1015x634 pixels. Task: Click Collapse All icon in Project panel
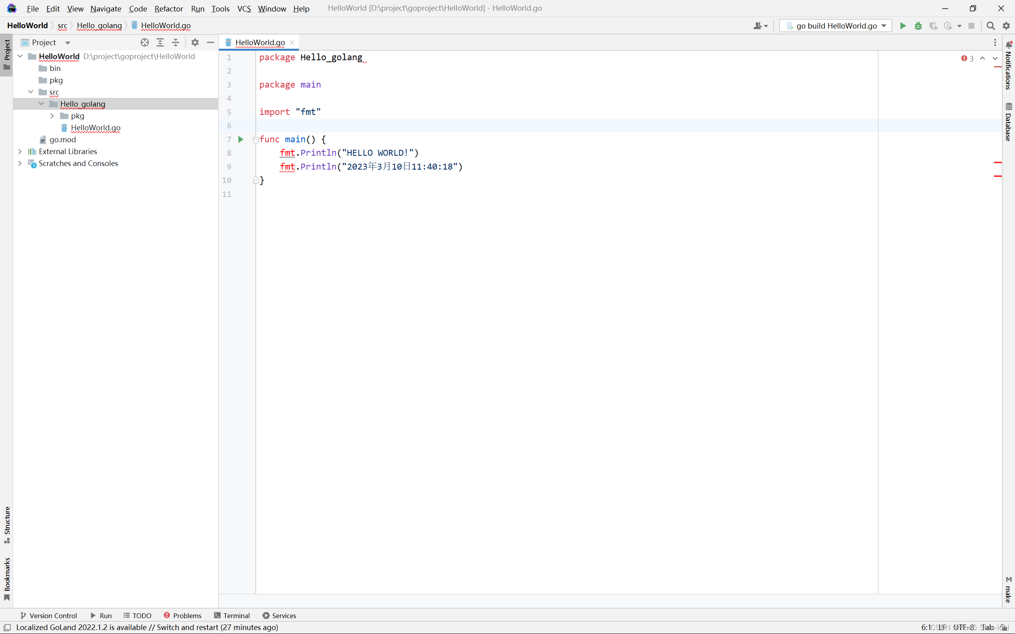coord(176,42)
